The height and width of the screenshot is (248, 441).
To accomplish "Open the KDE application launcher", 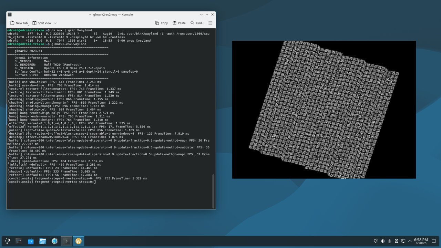I will coord(8,241).
